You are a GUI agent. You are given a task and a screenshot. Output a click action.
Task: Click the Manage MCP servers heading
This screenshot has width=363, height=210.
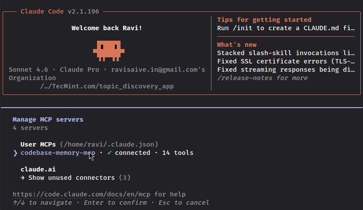click(48, 119)
